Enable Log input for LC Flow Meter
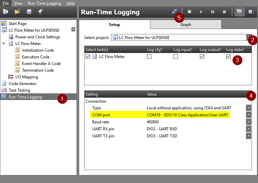The image size is (258, 183). click(175, 57)
